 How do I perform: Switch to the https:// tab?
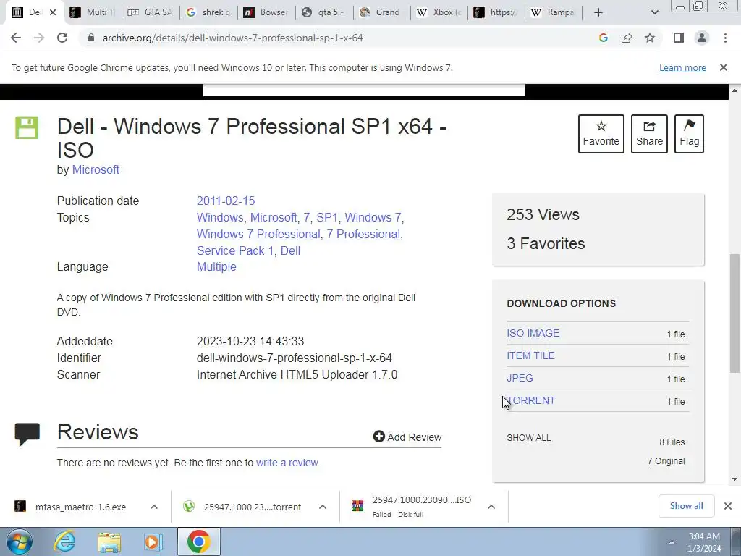tap(496, 12)
